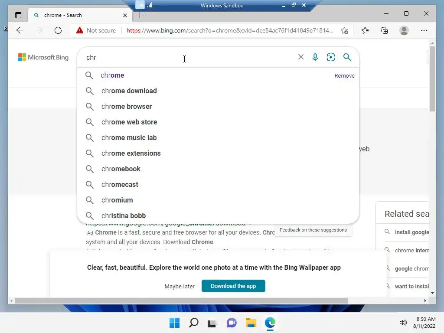Click Maybe later on wallpaper prompt
This screenshot has height=333, width=444.
tap(180, 286)
